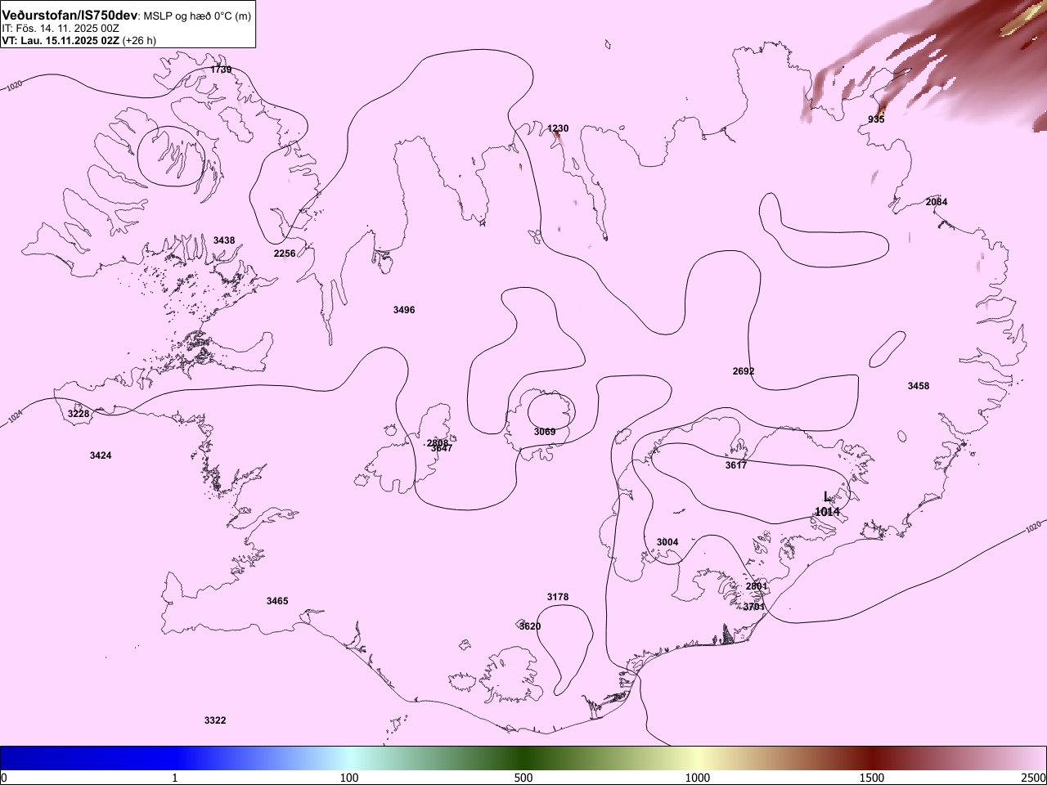Select the 3620 height value

point(530,627)
